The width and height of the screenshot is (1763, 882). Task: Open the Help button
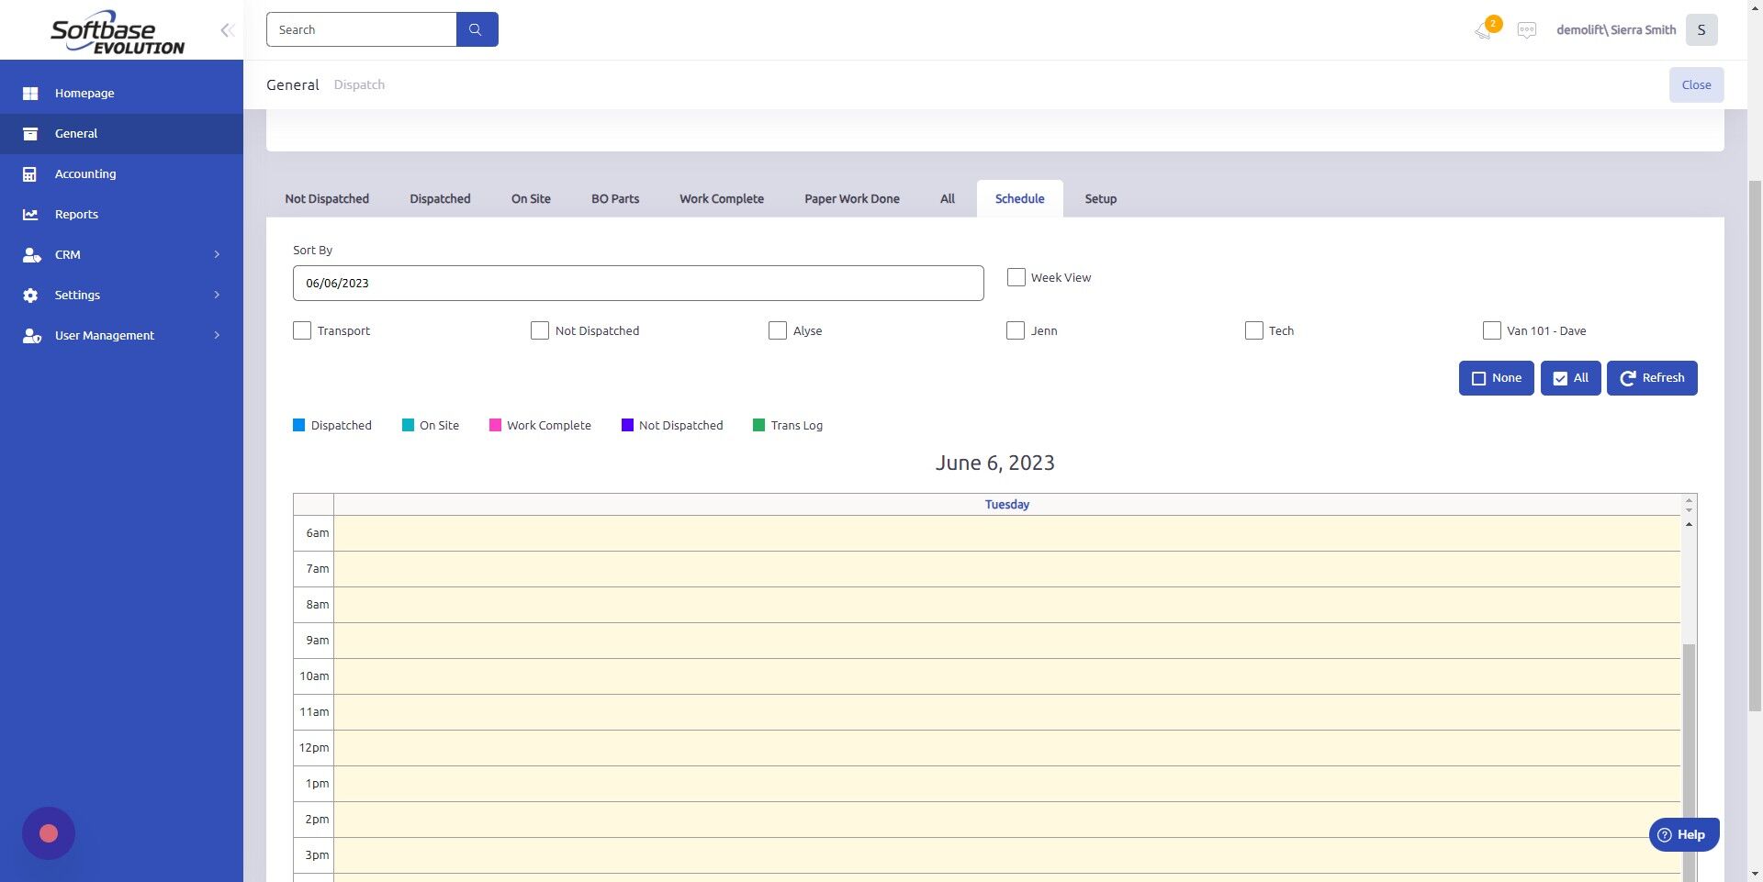tap(1684, 834)
